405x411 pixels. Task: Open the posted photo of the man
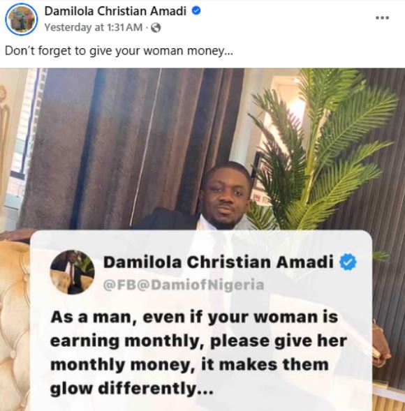(x=202, y=239)
